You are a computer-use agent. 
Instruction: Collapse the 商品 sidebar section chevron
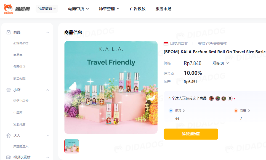[48, 33]
